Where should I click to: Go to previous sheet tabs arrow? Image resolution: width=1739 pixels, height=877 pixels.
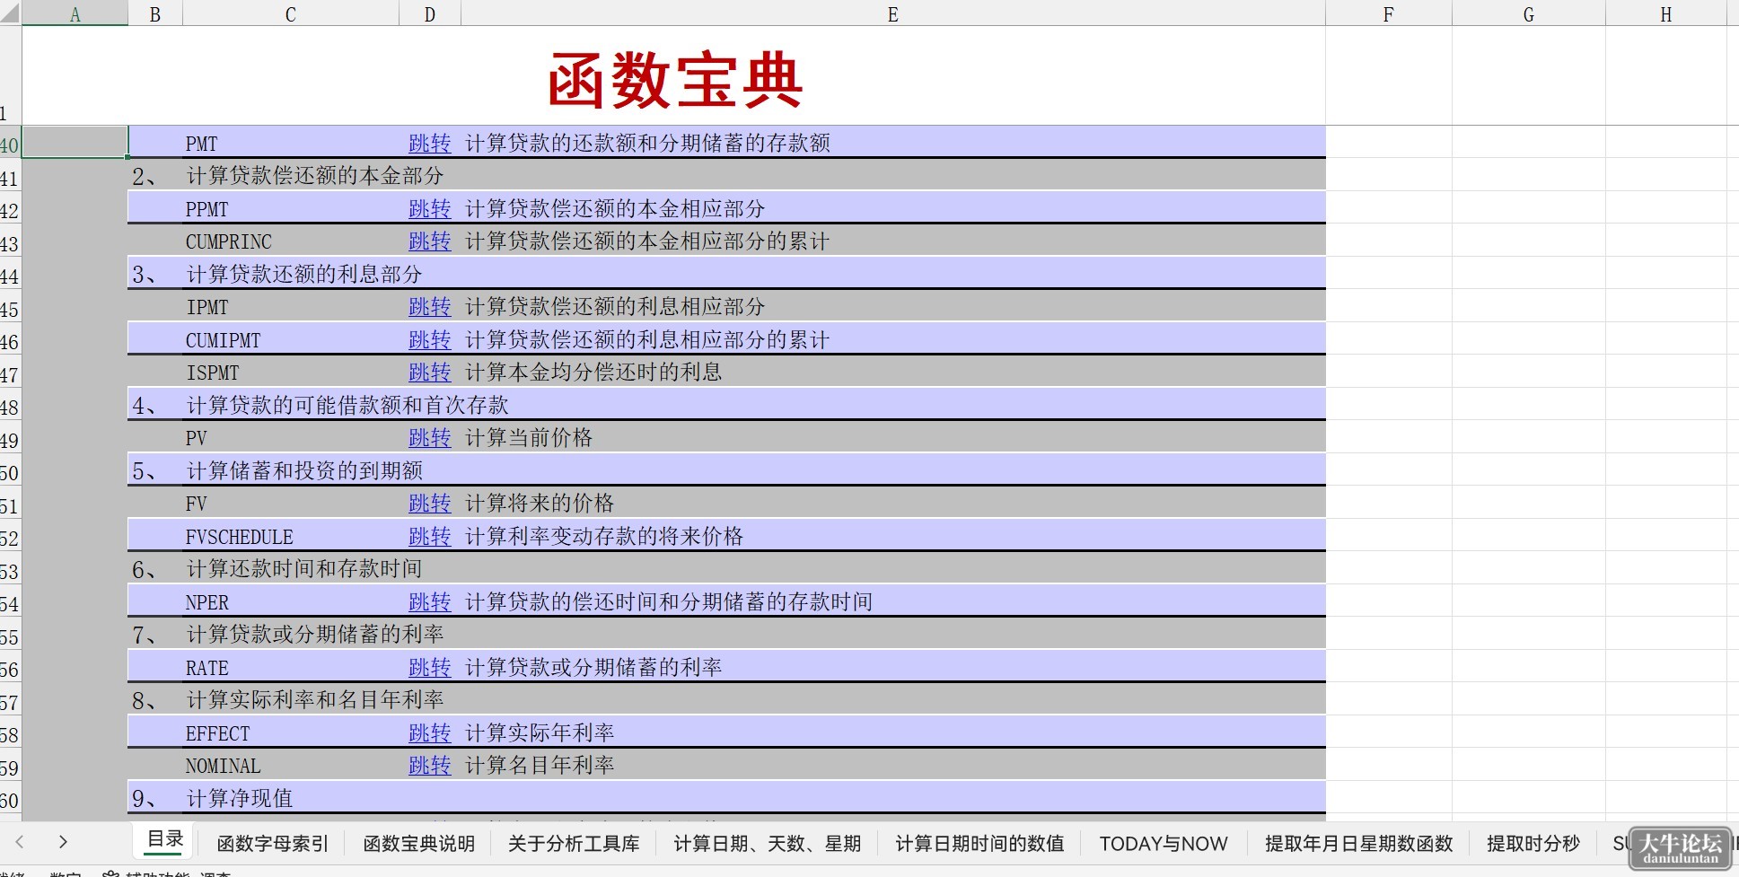click(20, 842)
